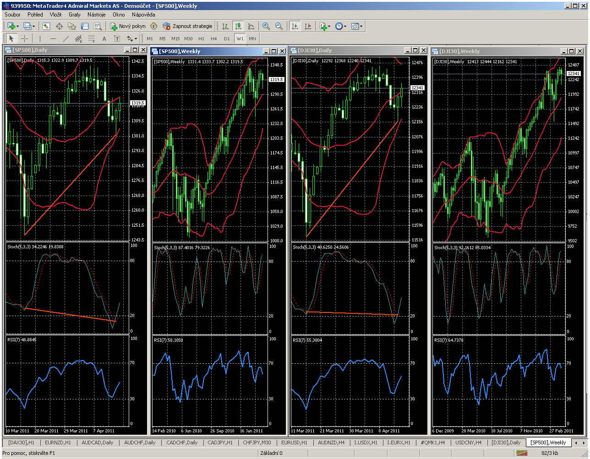Open the Market Watch window icon

pyautogui.click(x=46, y=26)
